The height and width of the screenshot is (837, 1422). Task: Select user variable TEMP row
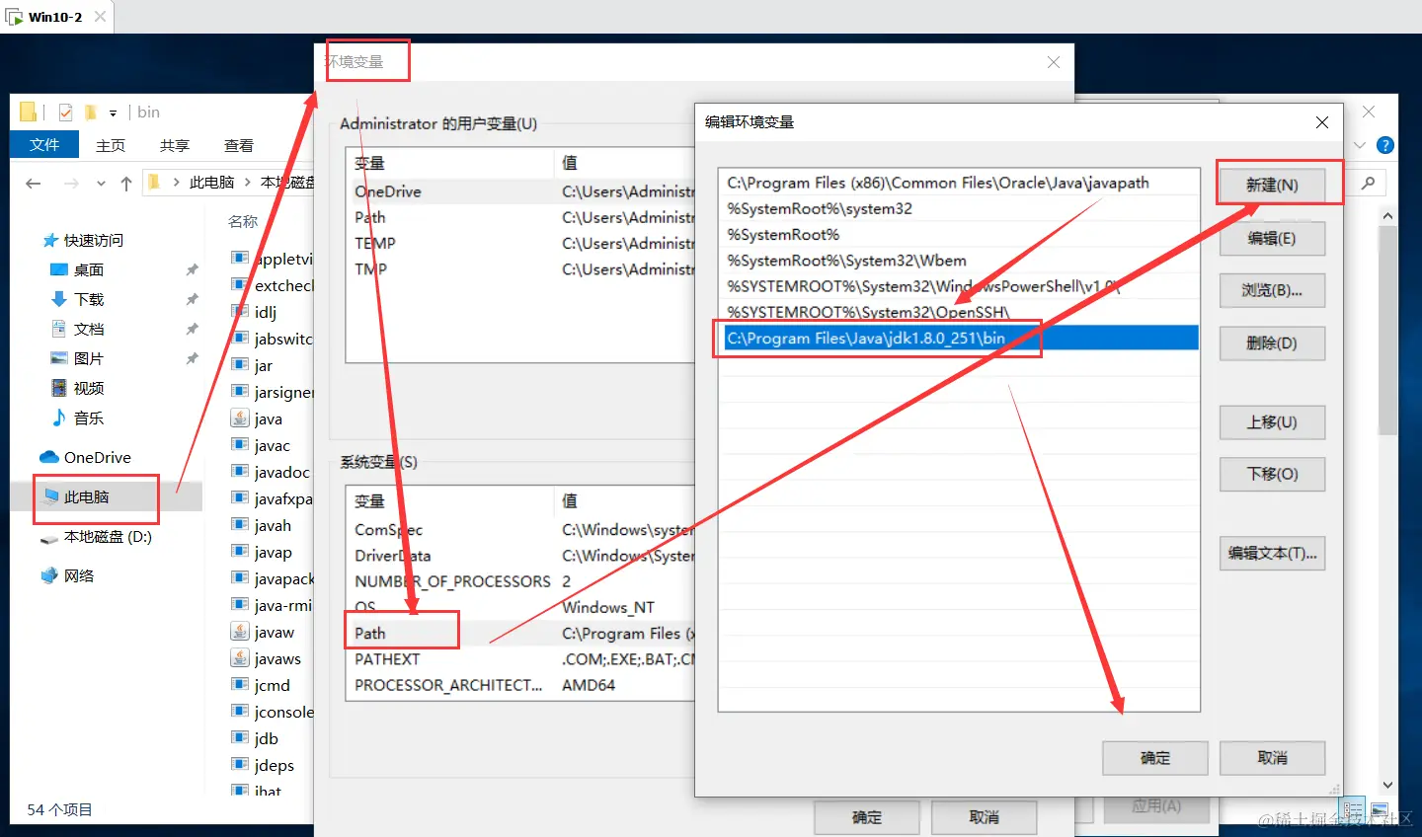520,243
